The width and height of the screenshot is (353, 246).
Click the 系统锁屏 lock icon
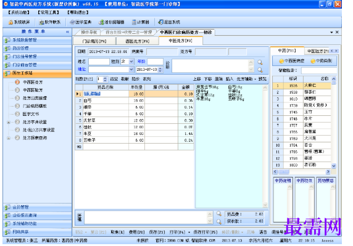[x=10, y=22]
